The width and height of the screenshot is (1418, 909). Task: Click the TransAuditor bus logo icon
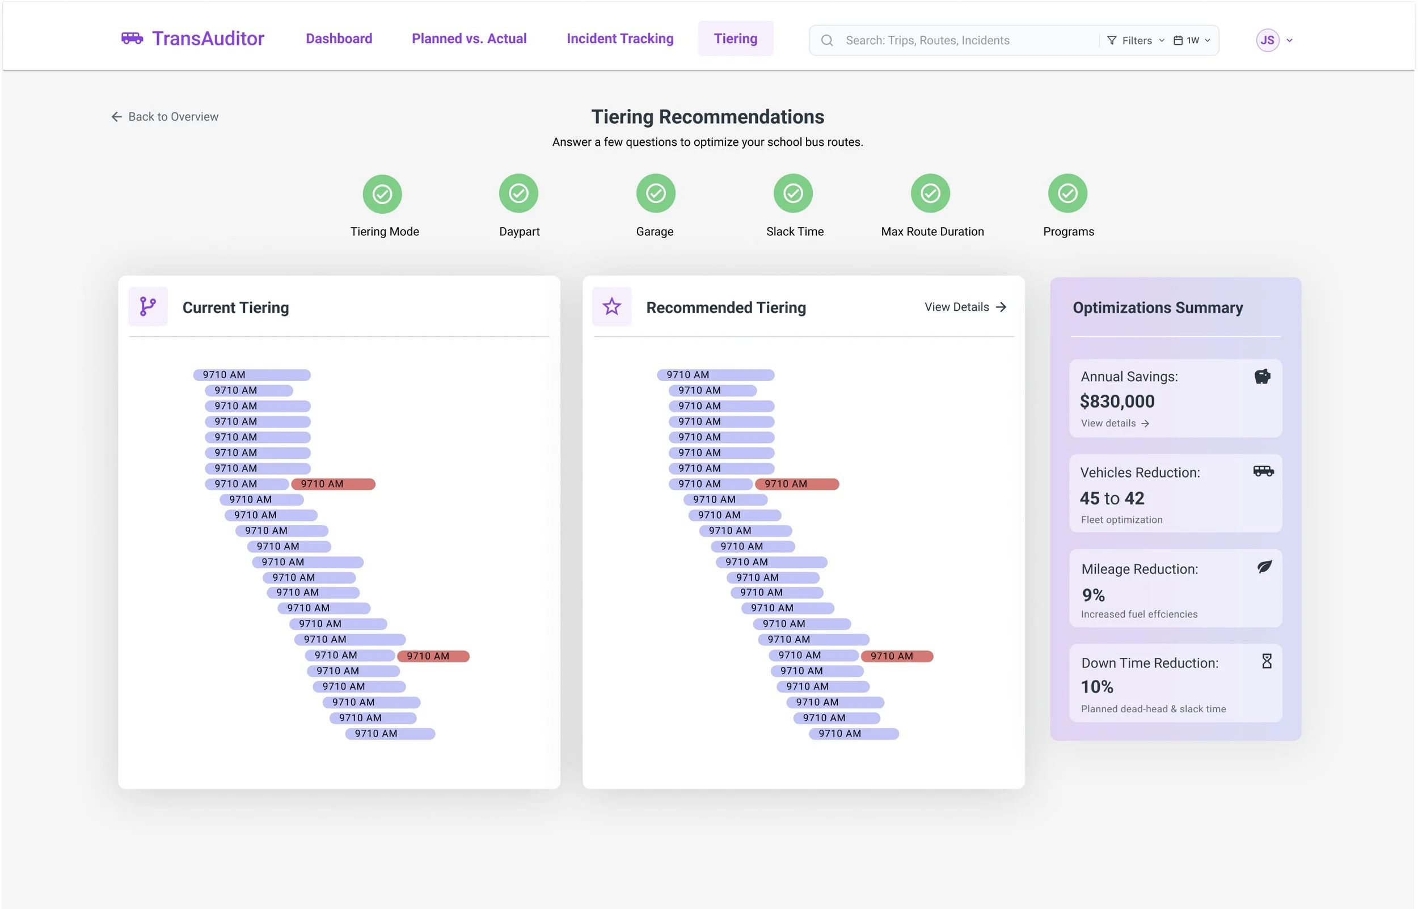[132, 39]
